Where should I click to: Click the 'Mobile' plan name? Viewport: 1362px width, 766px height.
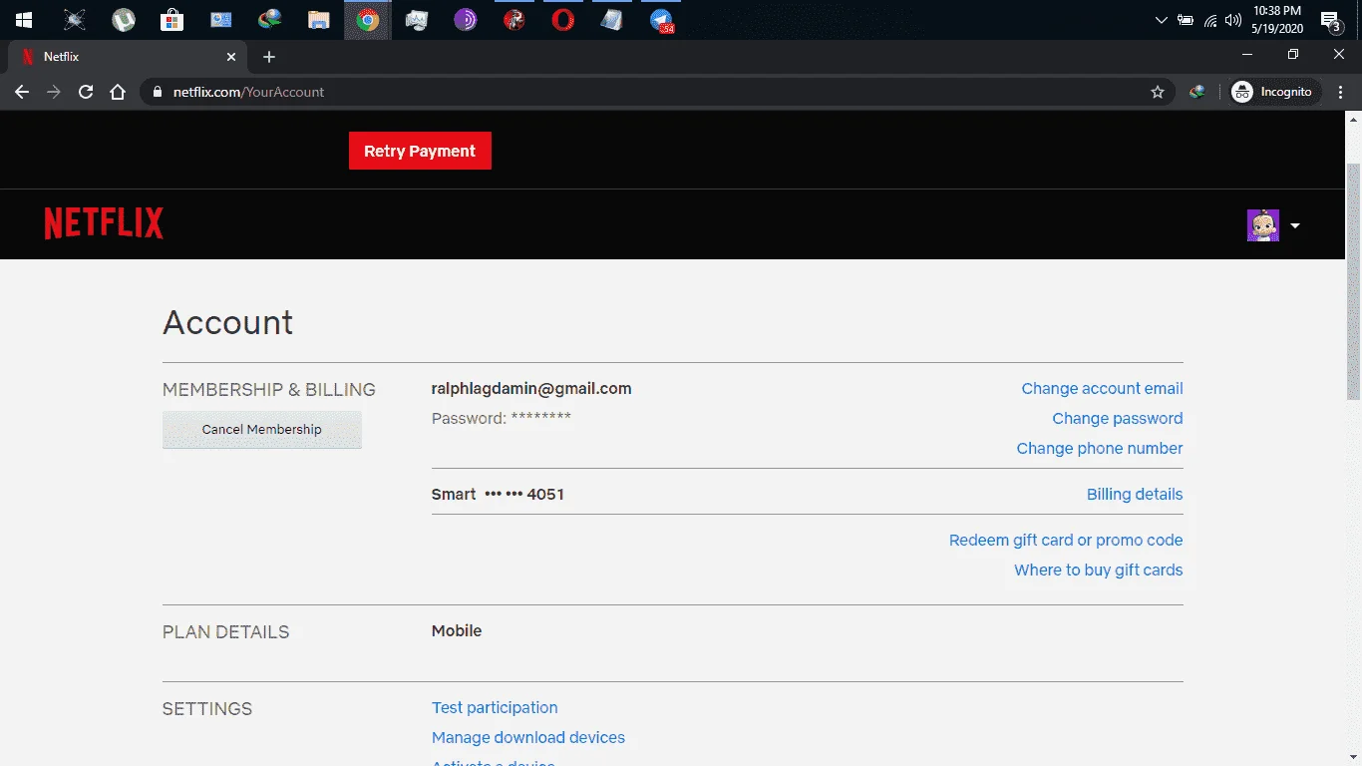457,631
